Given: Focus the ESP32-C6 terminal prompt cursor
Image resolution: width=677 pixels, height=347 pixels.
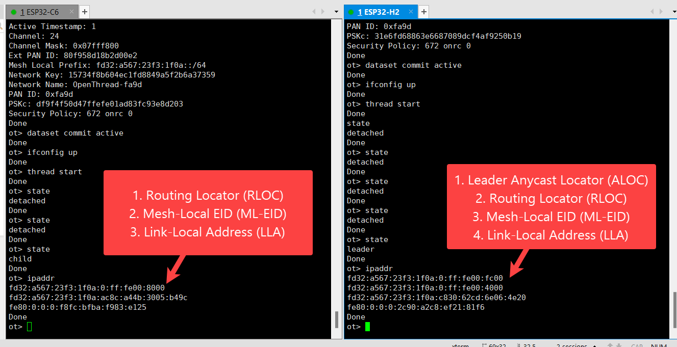Looking at the screenshot, I should (29, 327).
